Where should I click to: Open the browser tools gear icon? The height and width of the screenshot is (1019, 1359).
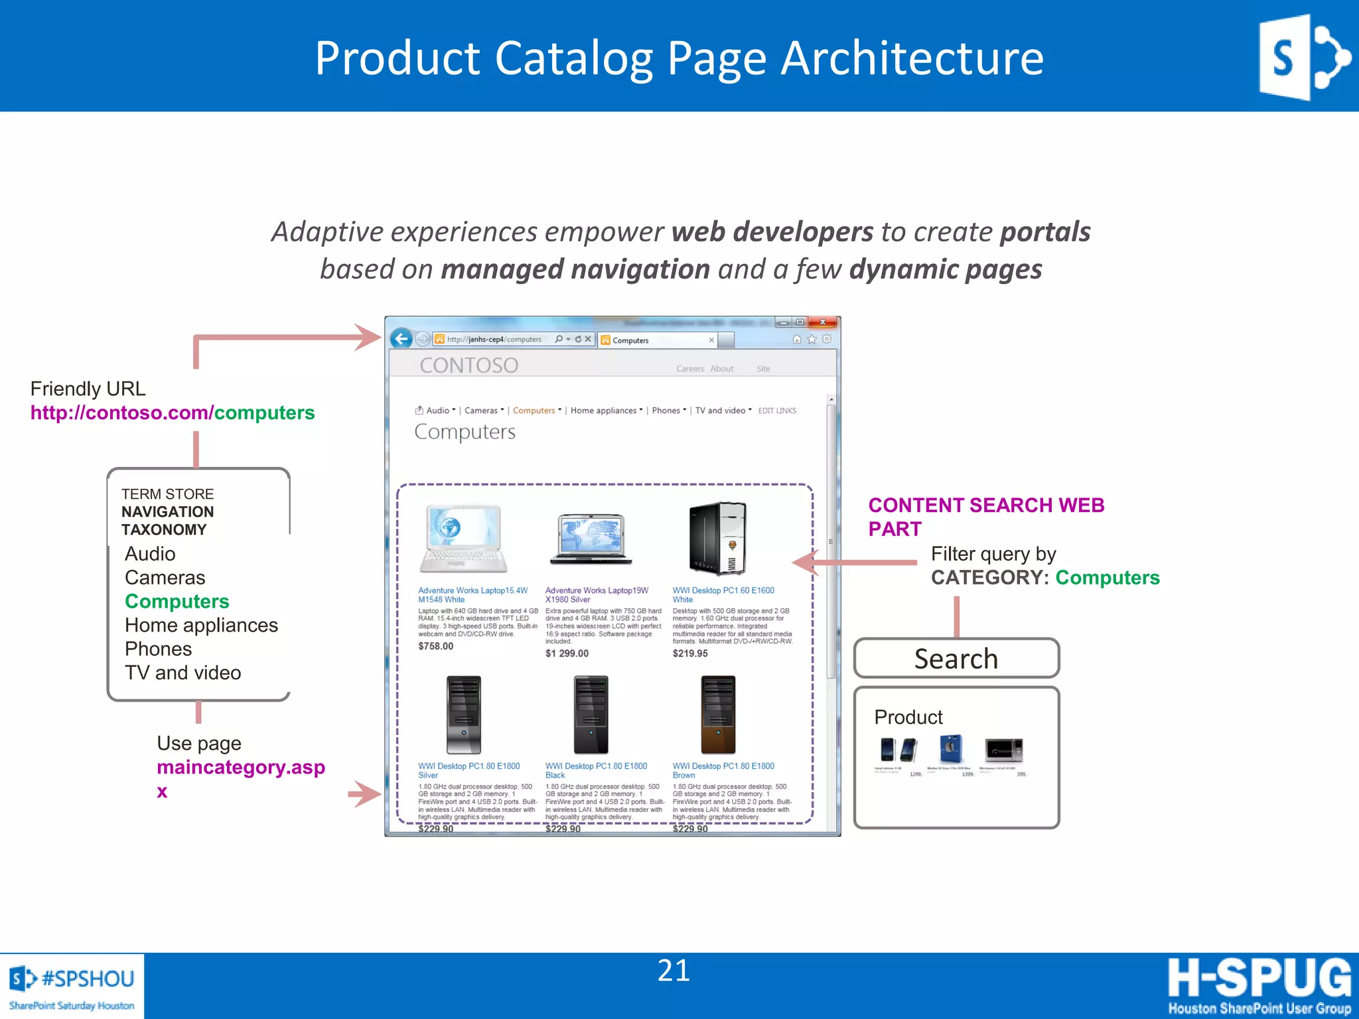(x=827, y=339)
